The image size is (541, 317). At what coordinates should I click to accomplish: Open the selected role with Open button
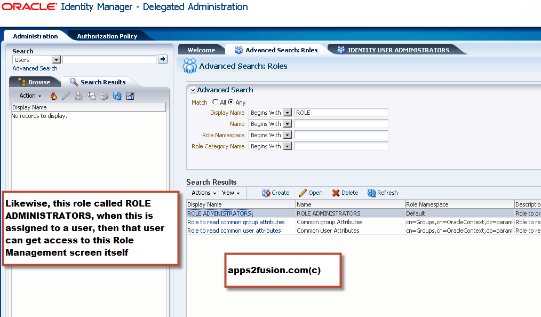pos(311,193)
